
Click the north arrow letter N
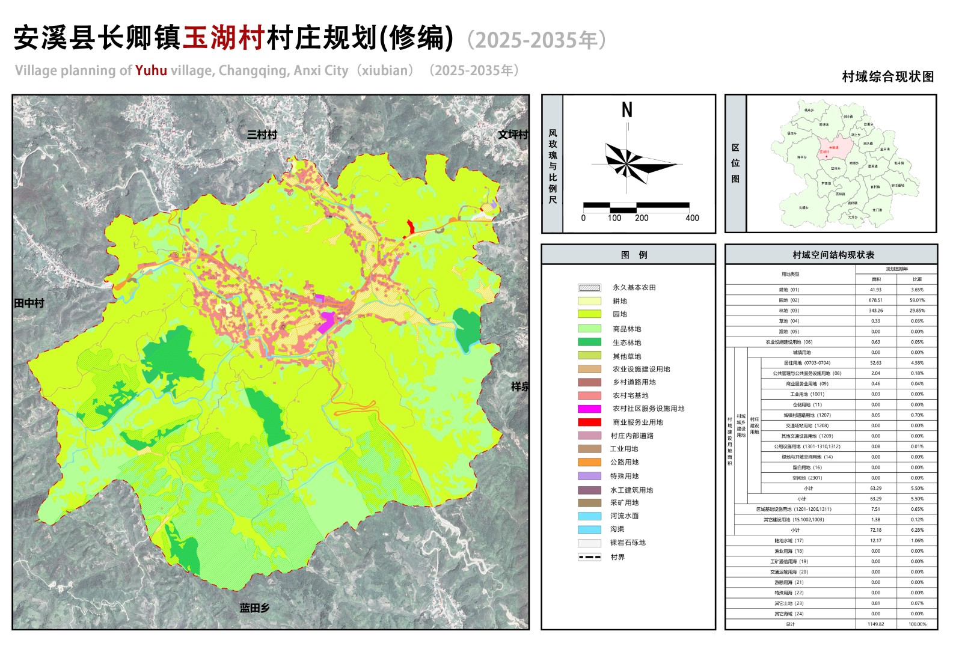(x=627, y=110)
